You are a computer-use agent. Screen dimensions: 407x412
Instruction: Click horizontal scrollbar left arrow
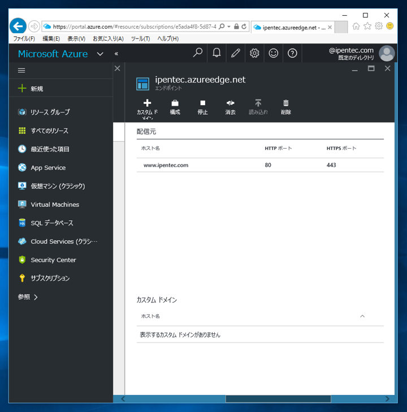123,399
